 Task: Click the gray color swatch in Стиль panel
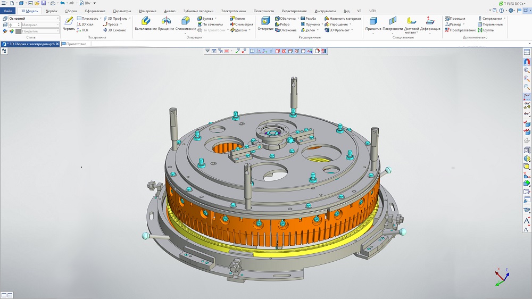[x=19, y=31]
